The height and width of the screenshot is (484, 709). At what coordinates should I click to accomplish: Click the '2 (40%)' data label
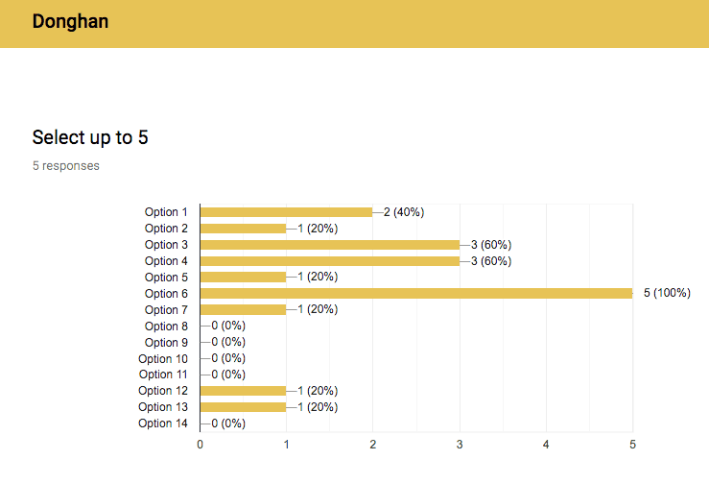pos(404,212)
